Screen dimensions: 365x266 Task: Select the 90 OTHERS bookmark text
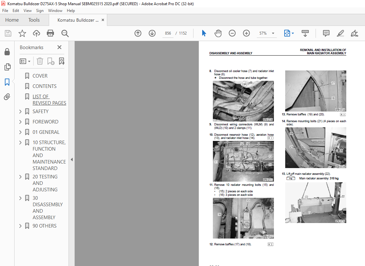click(45, 226)
